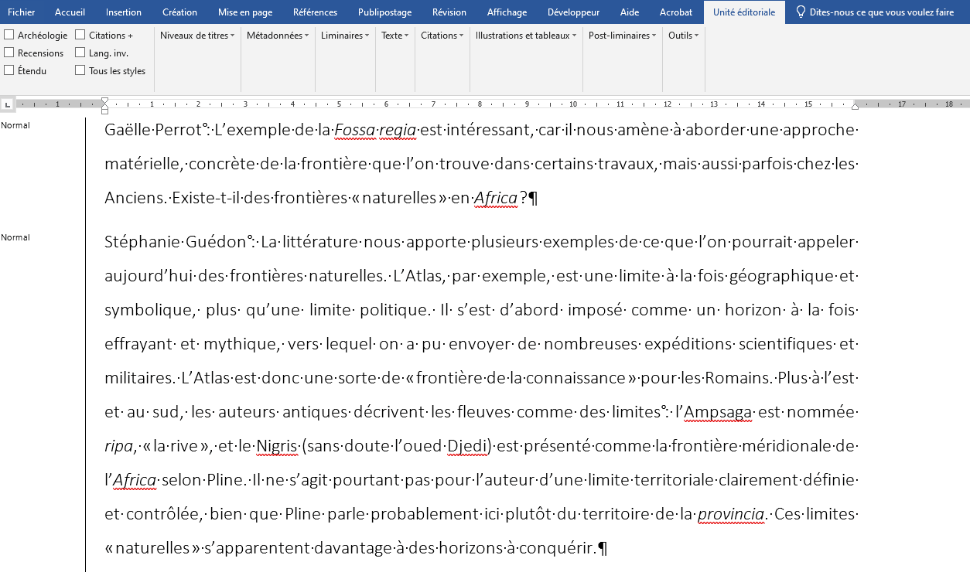The width and height of the screenshot is (970, 572).
Task: Select the Unité éditoriale tab
Action: pyautogui.click(x=744, y=12)
